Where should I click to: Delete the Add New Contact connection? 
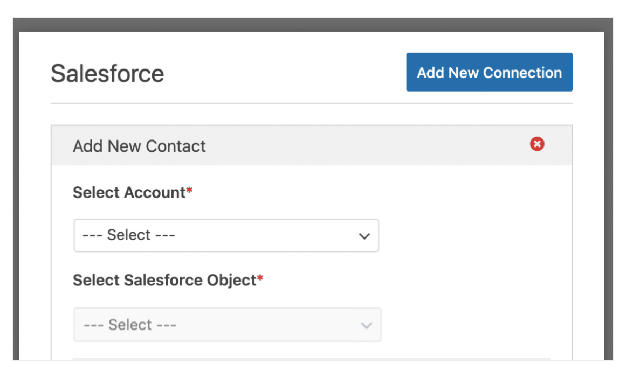[x=536, y=144]
